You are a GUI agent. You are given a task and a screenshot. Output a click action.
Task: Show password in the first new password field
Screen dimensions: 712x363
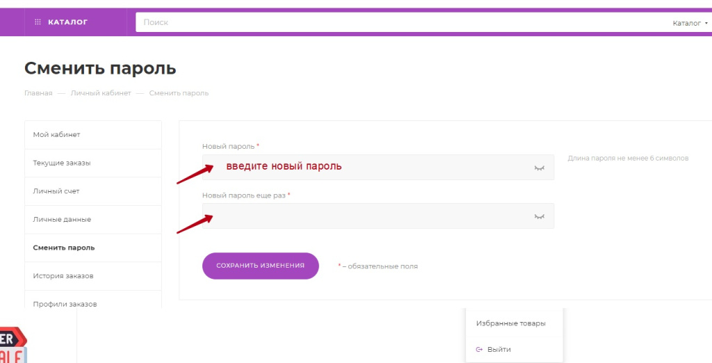pyautogui.click(x=539, y=168)
